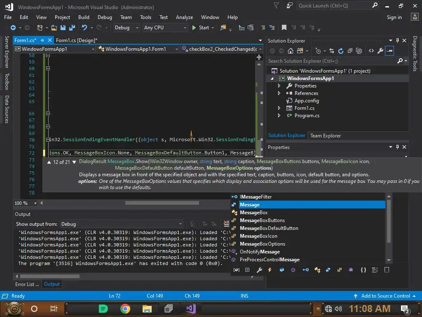422x317 pixels.
Task: Switch to the Error List tab
Action: pyautogui.click(x=27, y=284)
